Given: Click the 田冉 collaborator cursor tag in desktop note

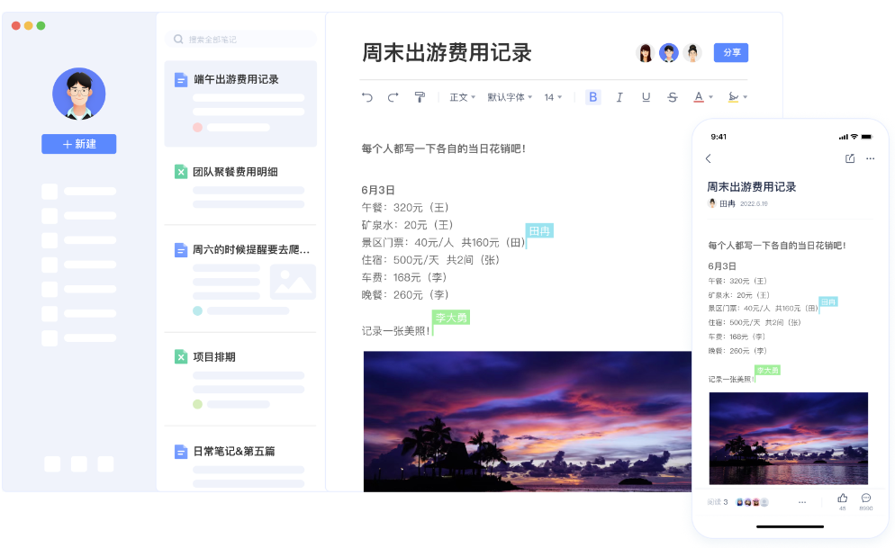Looking at the screenshot, I should coord(539,231).
